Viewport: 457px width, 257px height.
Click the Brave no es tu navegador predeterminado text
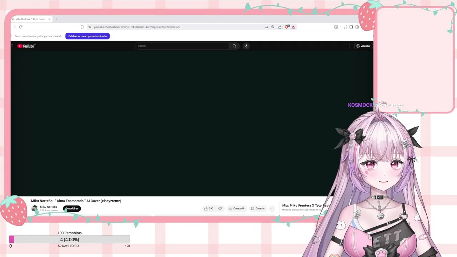(x=39, y=36)
